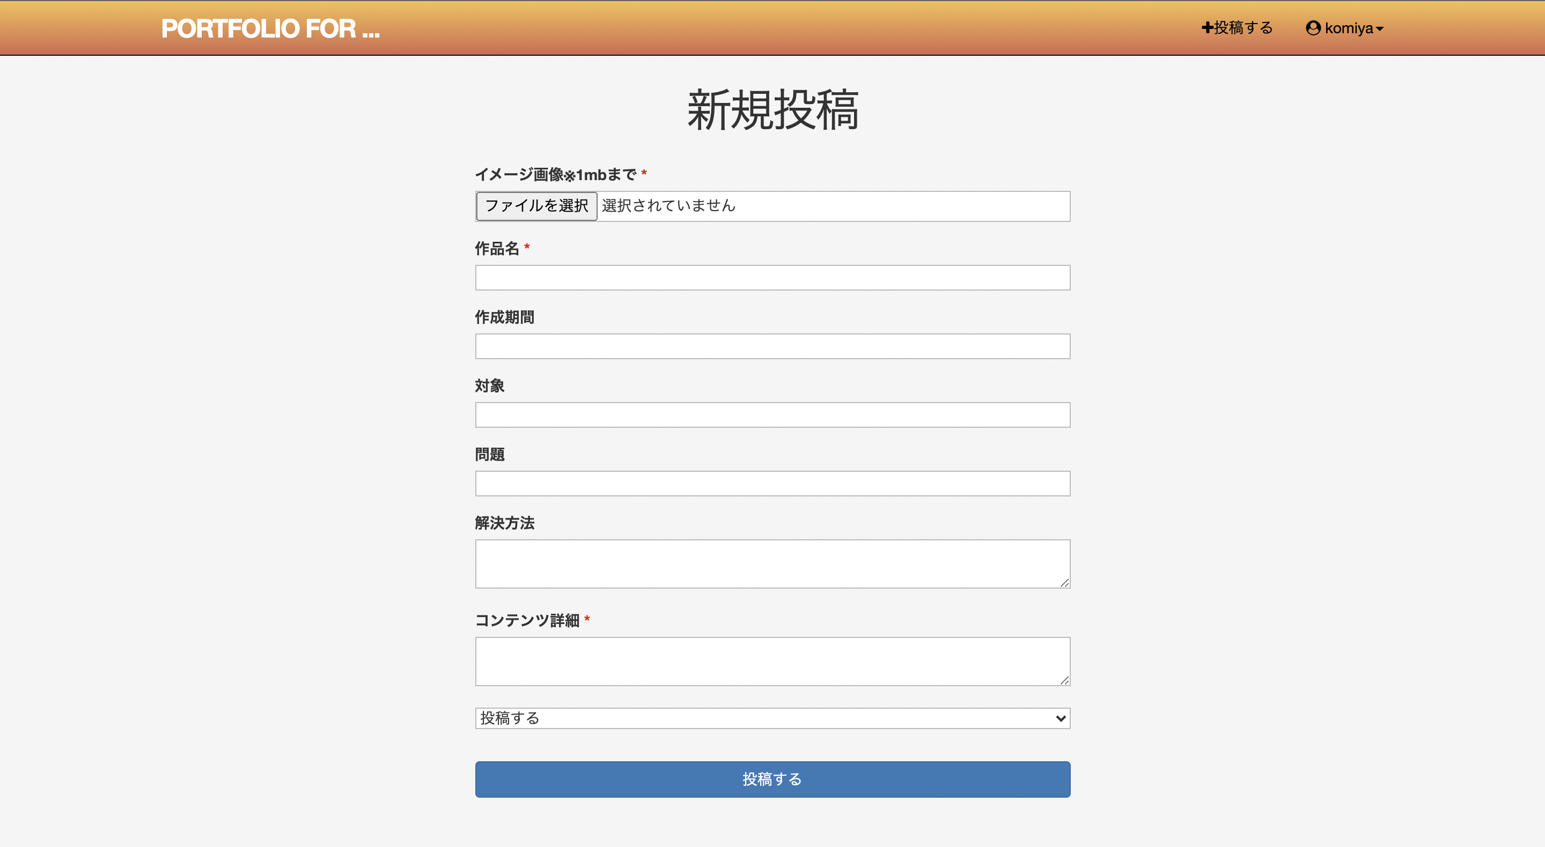Click inside the 対象 input field

(x=772, y=414)
